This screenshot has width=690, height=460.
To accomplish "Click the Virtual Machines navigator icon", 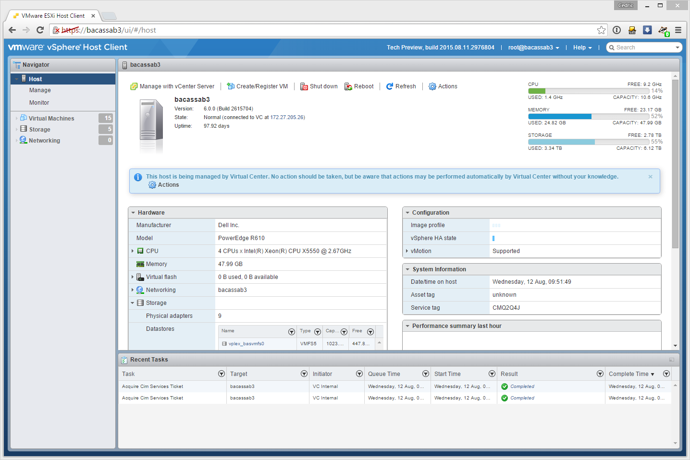I will coord(24,118).
